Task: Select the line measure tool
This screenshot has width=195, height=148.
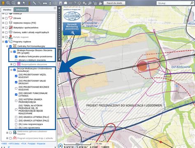Action: 35,3
